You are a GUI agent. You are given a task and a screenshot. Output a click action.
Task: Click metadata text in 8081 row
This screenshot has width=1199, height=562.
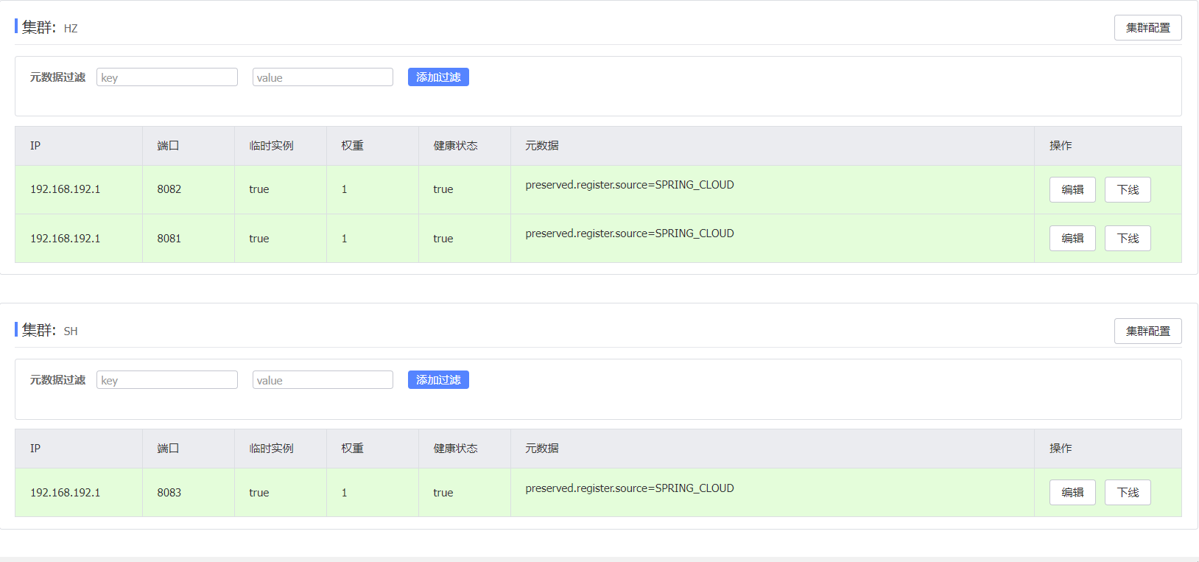[630, 233]
